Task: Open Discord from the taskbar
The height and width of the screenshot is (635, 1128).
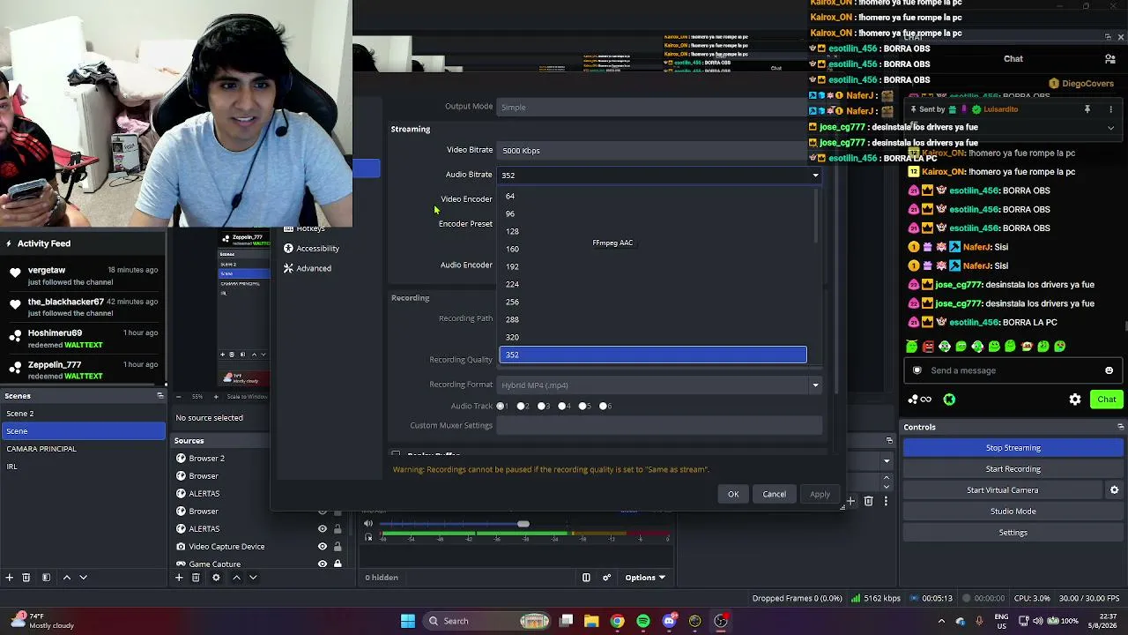Action: coord(670,621)
